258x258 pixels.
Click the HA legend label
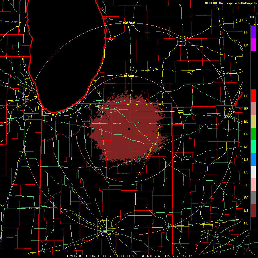(x=246, y=96)
